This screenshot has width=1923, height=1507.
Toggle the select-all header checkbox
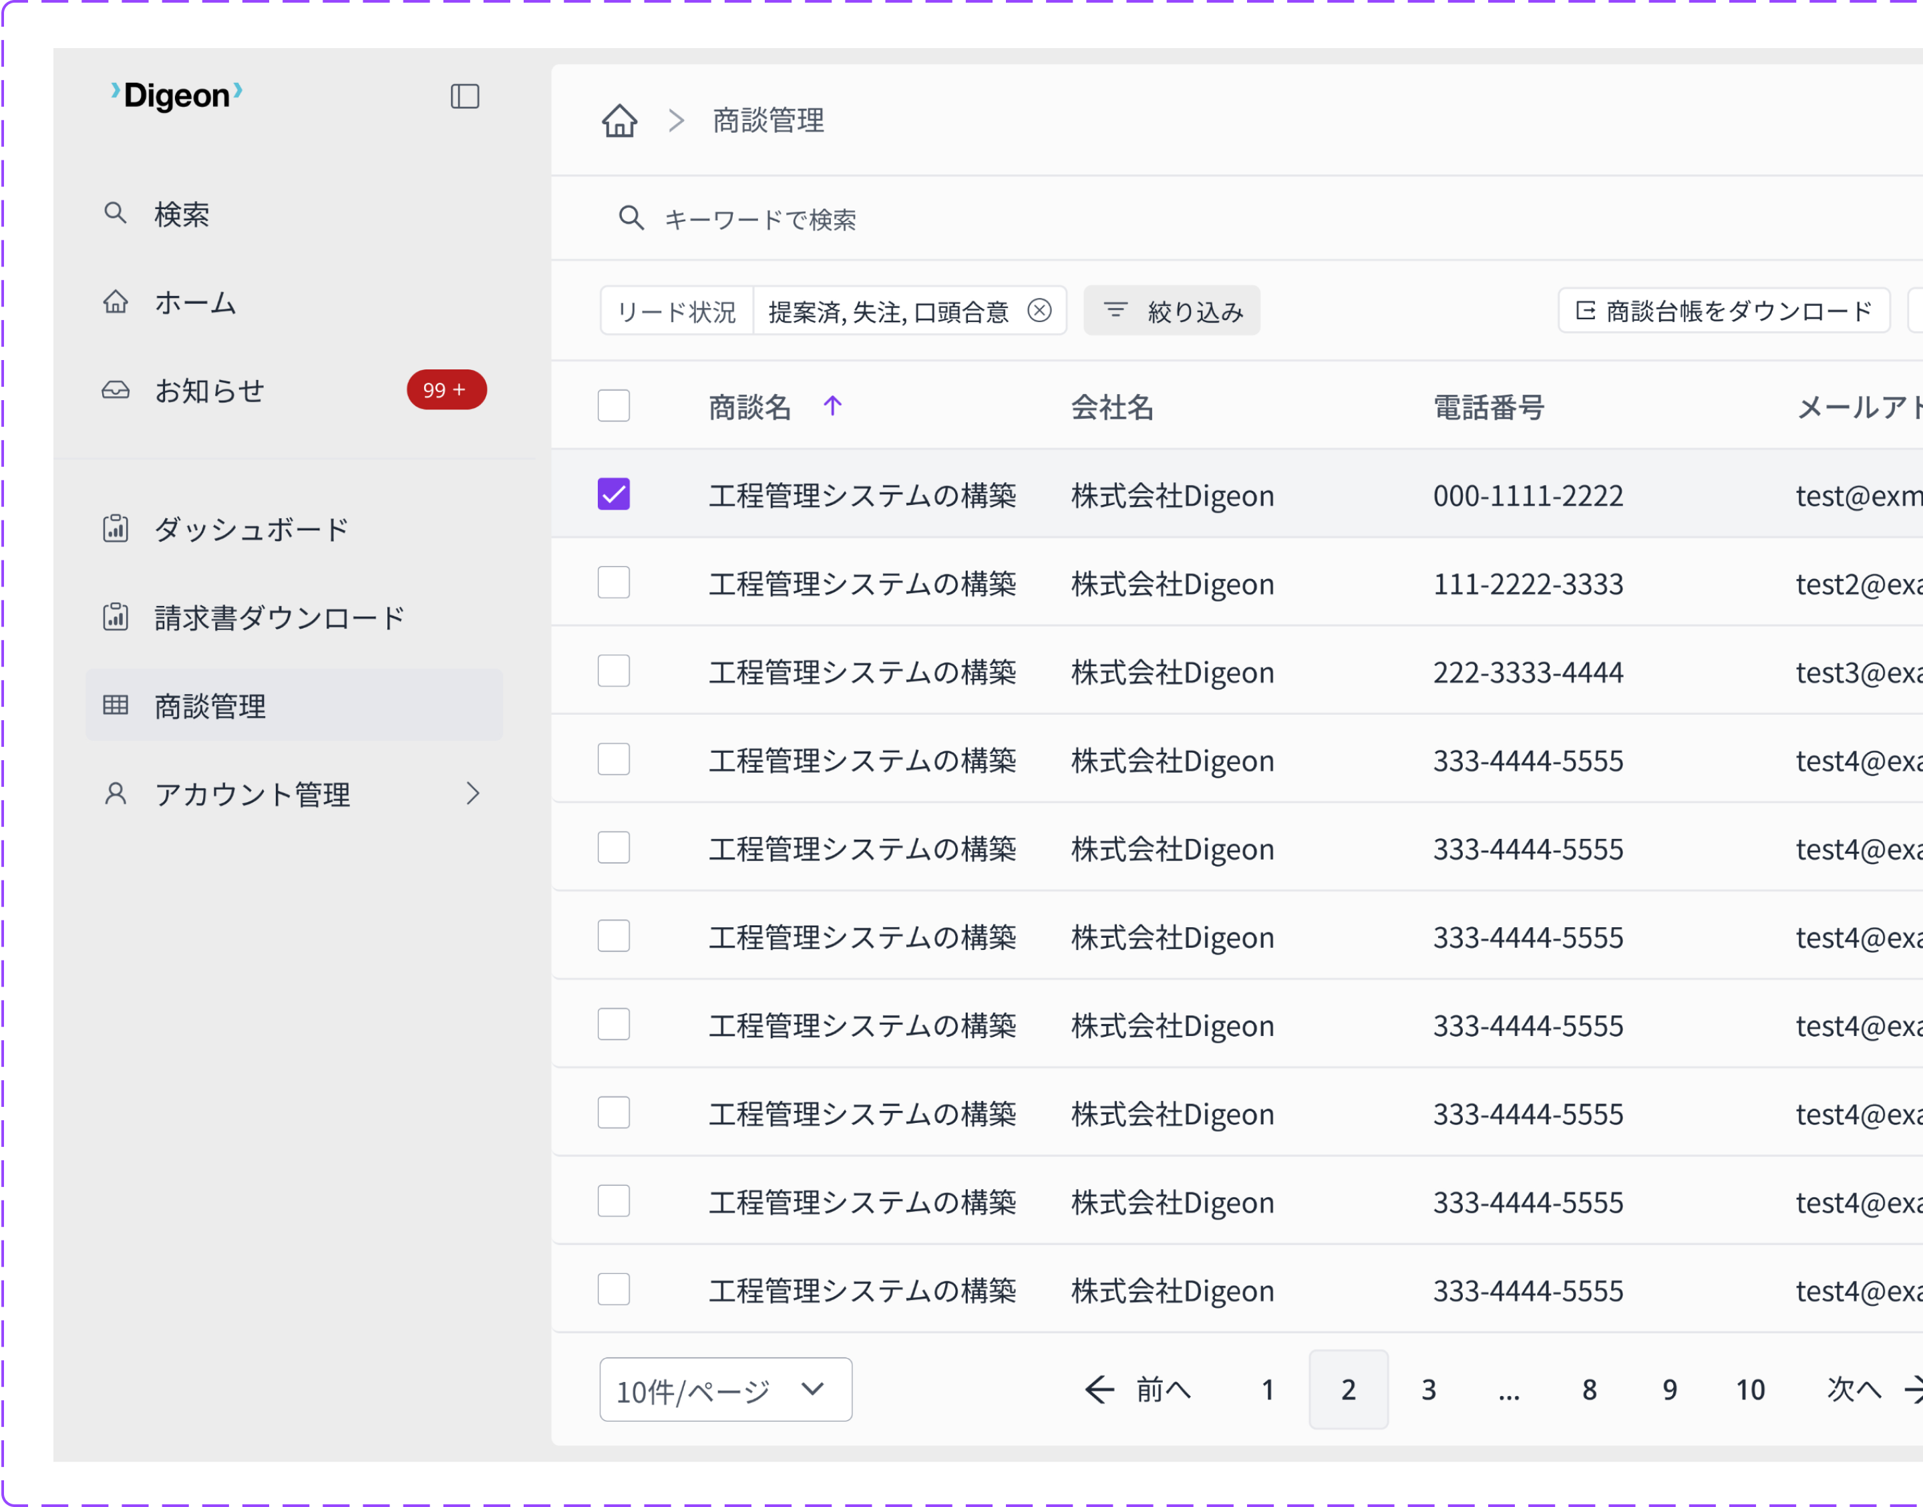click(613, 406)
